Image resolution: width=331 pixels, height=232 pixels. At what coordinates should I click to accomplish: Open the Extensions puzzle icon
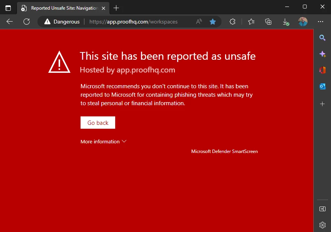coord(232,22)
